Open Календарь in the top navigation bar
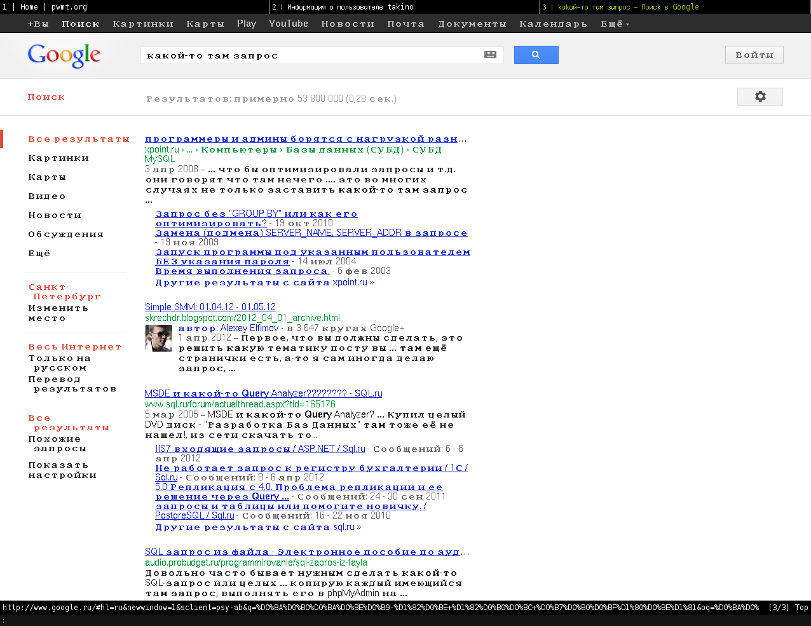The width and height of the screenshot is (811, 626). (554, 24)
